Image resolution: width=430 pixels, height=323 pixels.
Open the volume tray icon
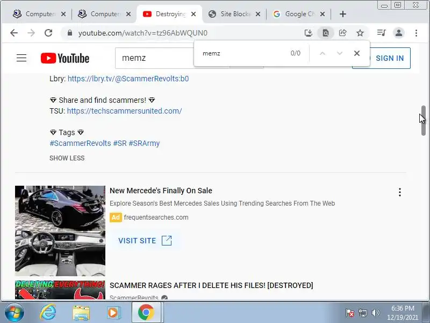click(375, 313)
